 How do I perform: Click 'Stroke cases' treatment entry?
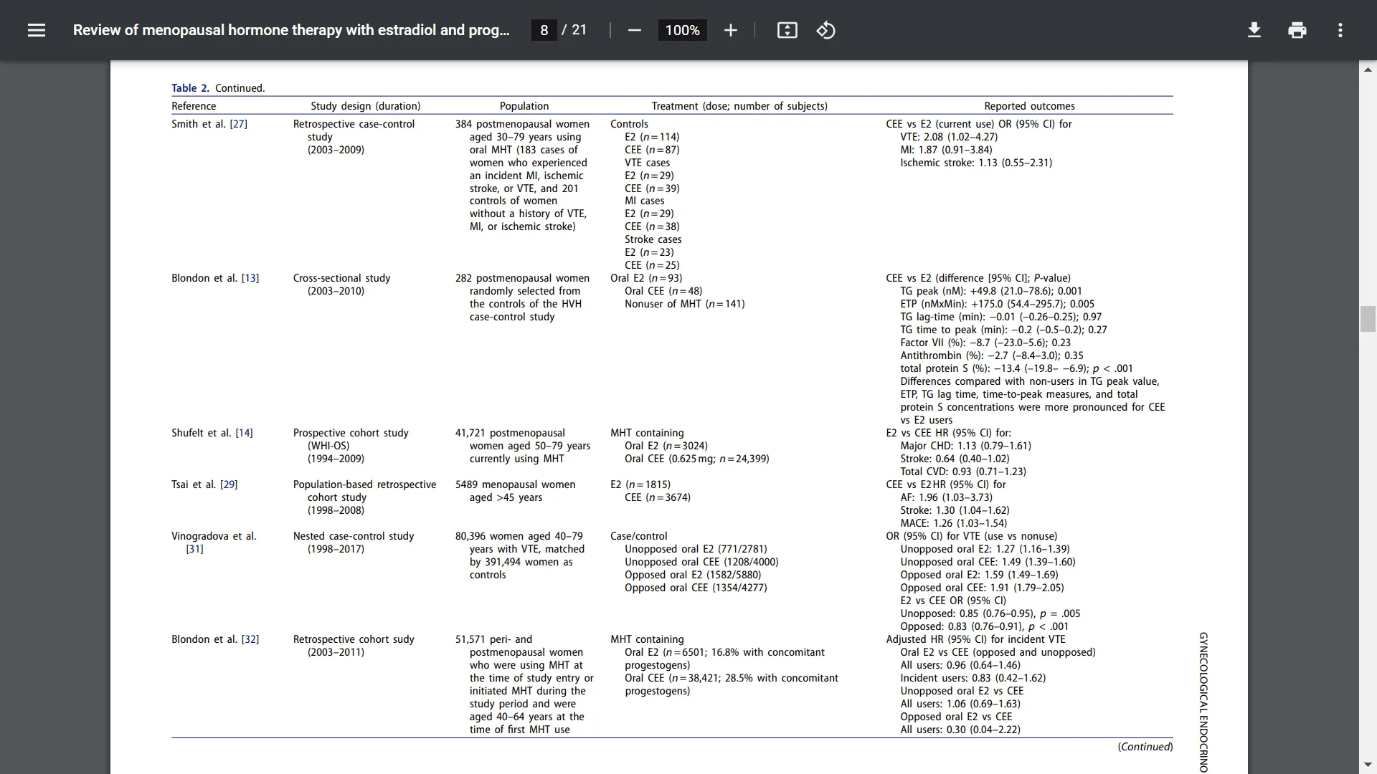click(653, 239)
